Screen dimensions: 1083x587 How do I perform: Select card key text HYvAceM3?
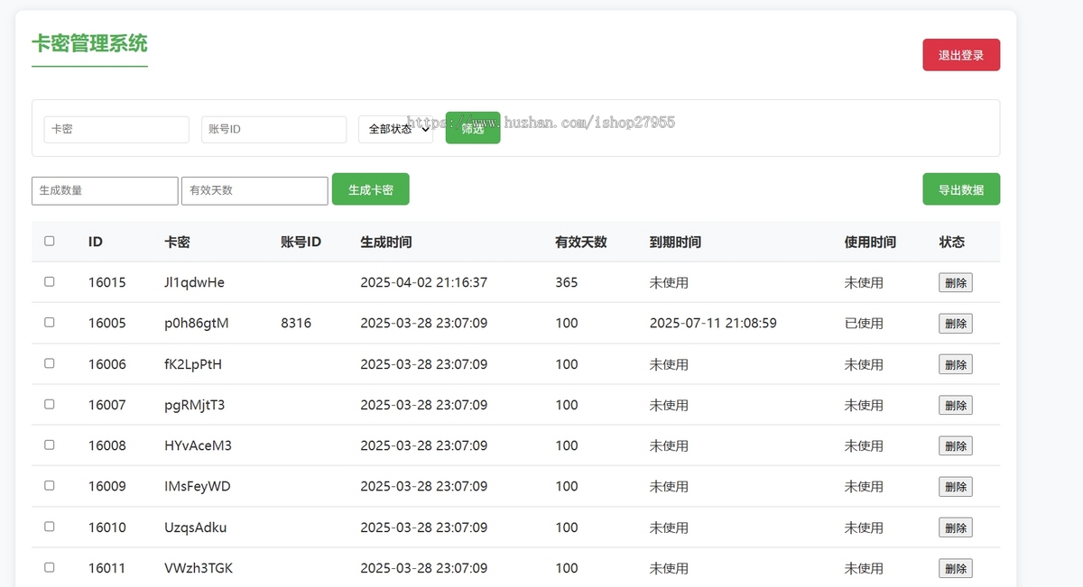198,445
